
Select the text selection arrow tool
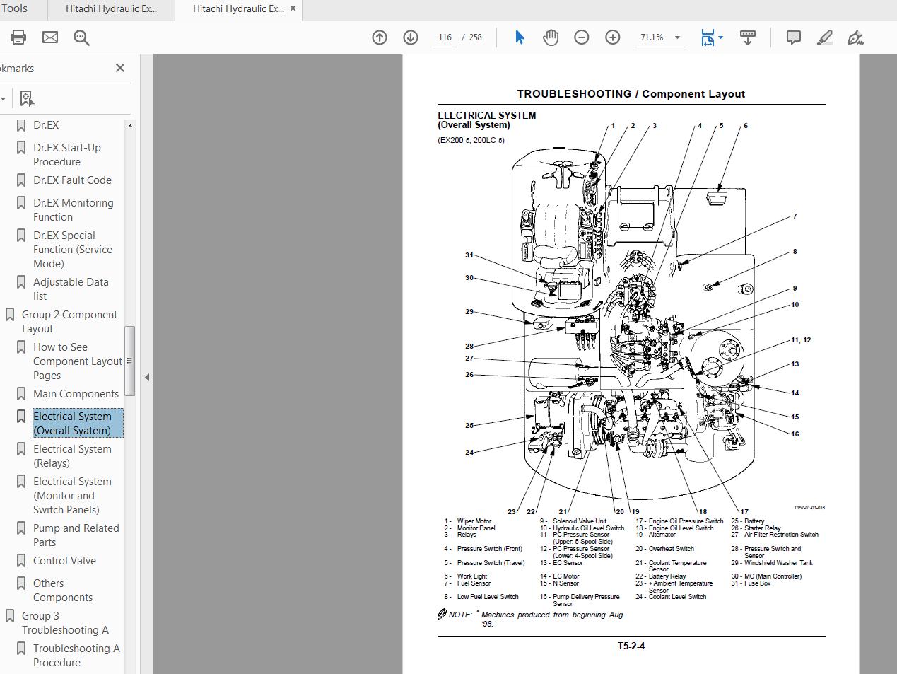(x=519, y=37)
